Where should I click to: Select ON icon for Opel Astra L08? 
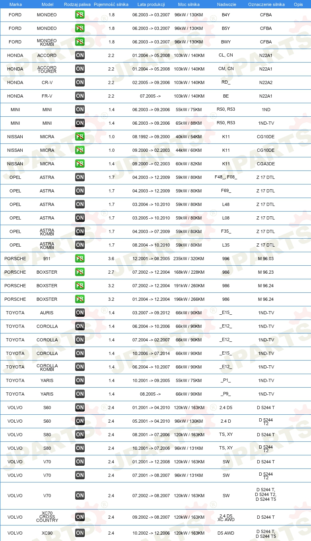point(80,218)
